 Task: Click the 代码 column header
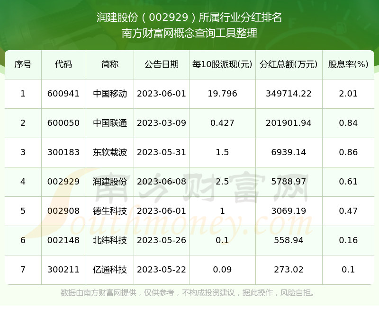coord(63,64)
